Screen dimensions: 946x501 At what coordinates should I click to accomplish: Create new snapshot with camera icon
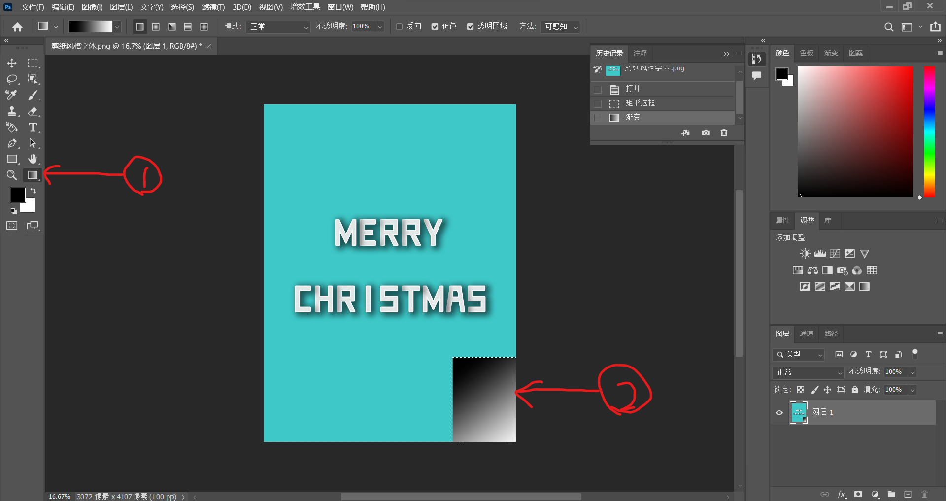[706, 133]
